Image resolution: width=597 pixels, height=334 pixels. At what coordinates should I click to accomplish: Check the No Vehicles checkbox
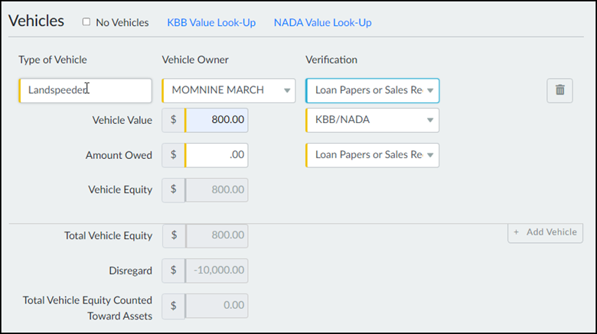click(x=86, y=22)
